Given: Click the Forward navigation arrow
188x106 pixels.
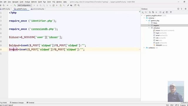Looking at the screenshot, I should click(11, 5).
